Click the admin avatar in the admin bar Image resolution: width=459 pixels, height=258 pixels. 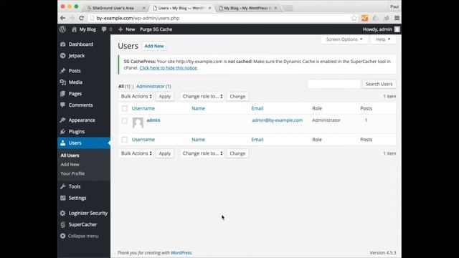[x=397, y=29]
